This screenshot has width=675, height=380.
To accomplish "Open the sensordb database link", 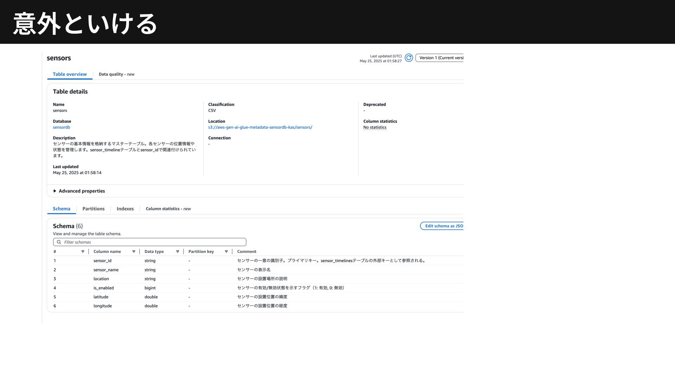I will pos(62,127).
